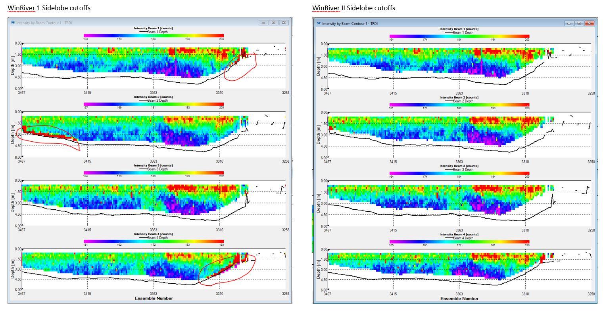Click the 'WinRiver 1 Sidelobe cutoffs' heading
This screenshot has height=313, width=607.
(49, 8)
